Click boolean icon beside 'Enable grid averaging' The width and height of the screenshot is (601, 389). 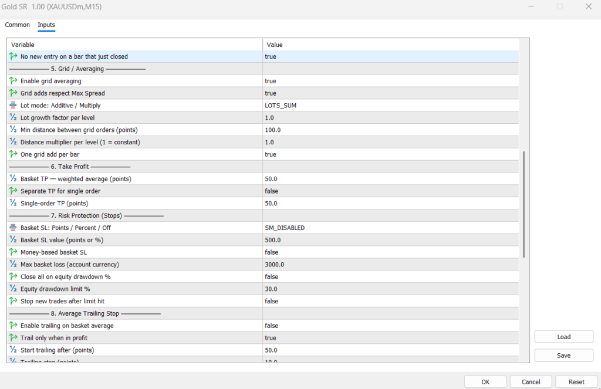13,81
